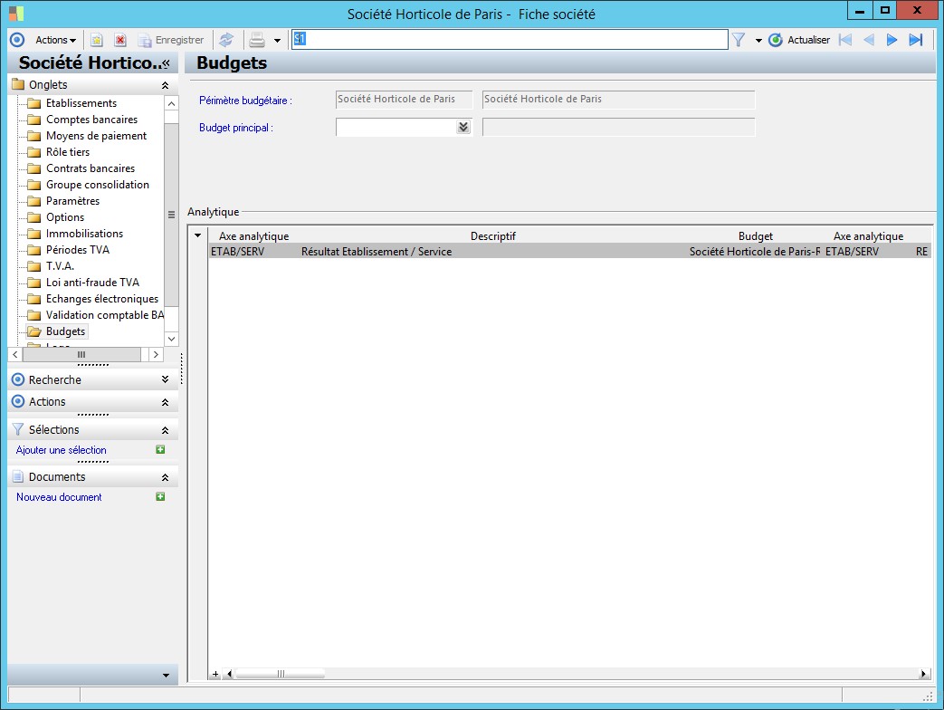
Task: Select Echanges électroniques
Action: tap(102, 298)
